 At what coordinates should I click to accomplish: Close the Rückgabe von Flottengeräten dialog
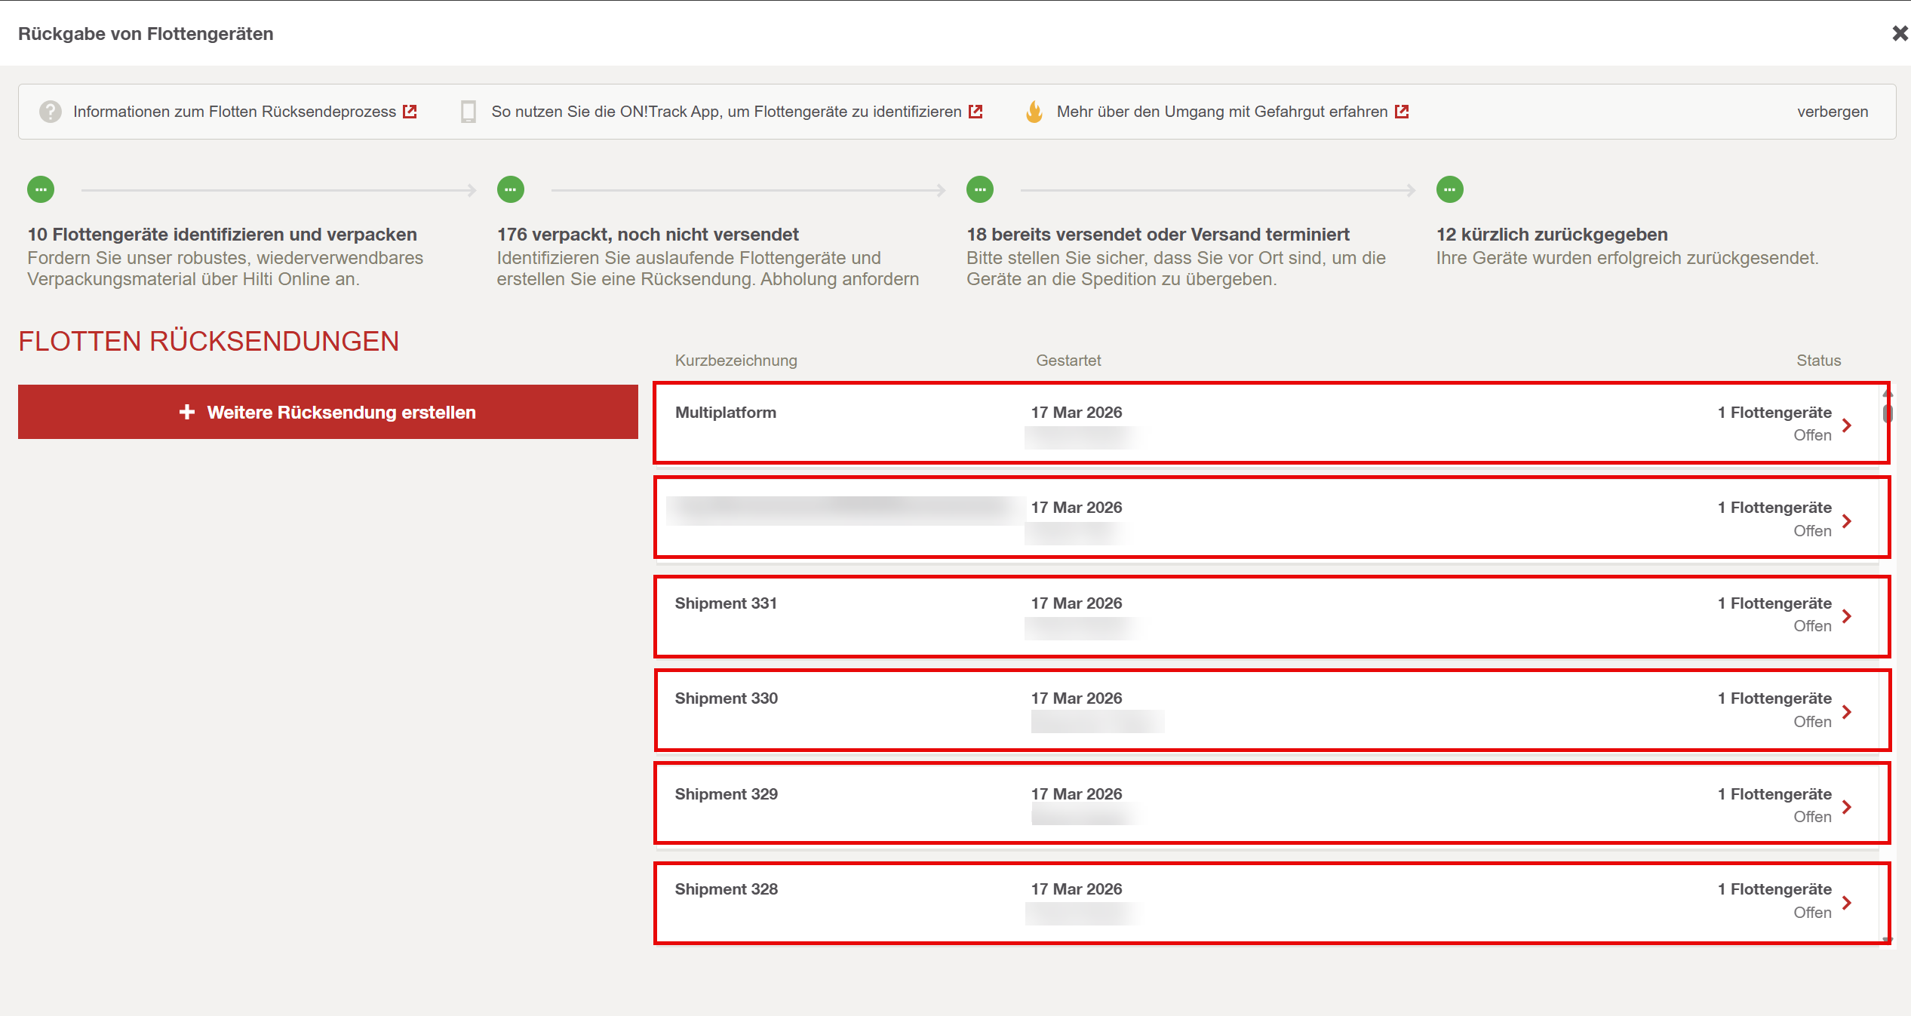(x=1899, y=33)
